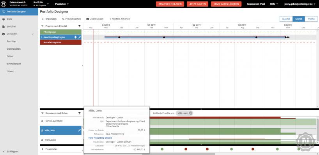The height and width of the screenshot is (155, 319).
Task: Switch timeline view to Monat
Action: point(299,19)
